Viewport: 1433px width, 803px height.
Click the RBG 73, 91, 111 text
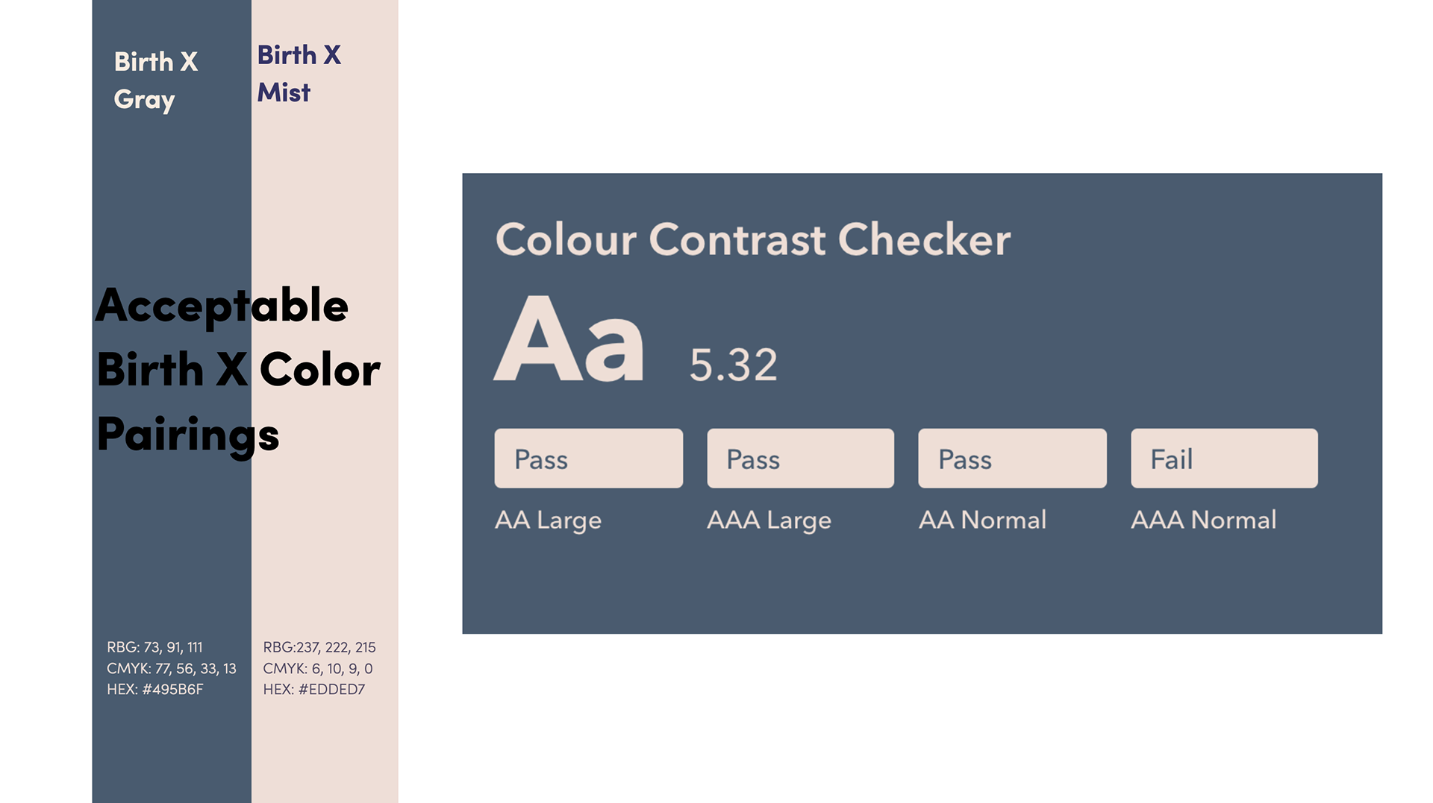point(154,647)
